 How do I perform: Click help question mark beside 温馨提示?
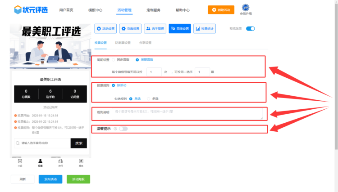(x=115, y=129)
